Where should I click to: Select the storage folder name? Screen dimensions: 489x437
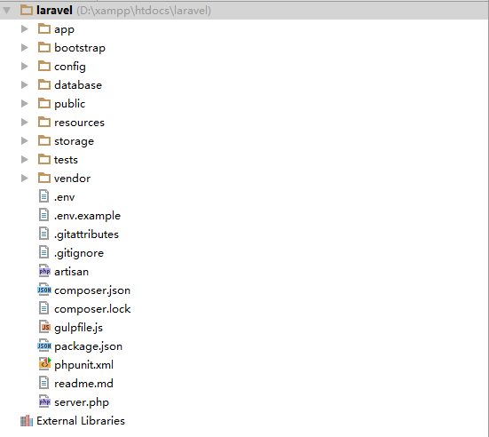74,142
